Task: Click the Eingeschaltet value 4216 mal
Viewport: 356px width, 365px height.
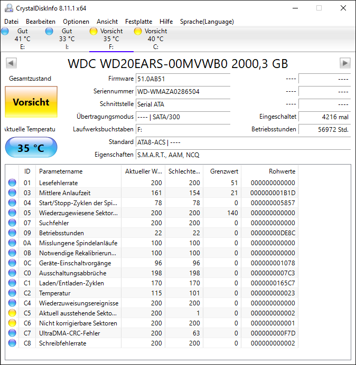Action: (324, 117)
